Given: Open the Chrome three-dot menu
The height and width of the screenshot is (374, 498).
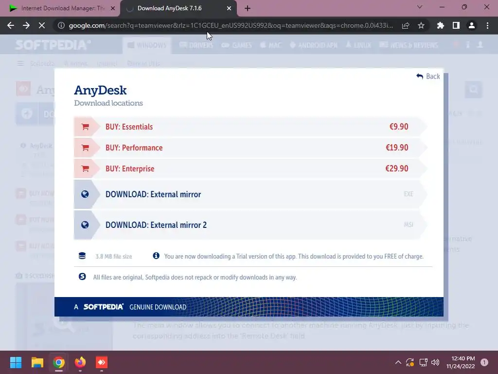Looking at the screenshot, I should click(x=487, y=25).
